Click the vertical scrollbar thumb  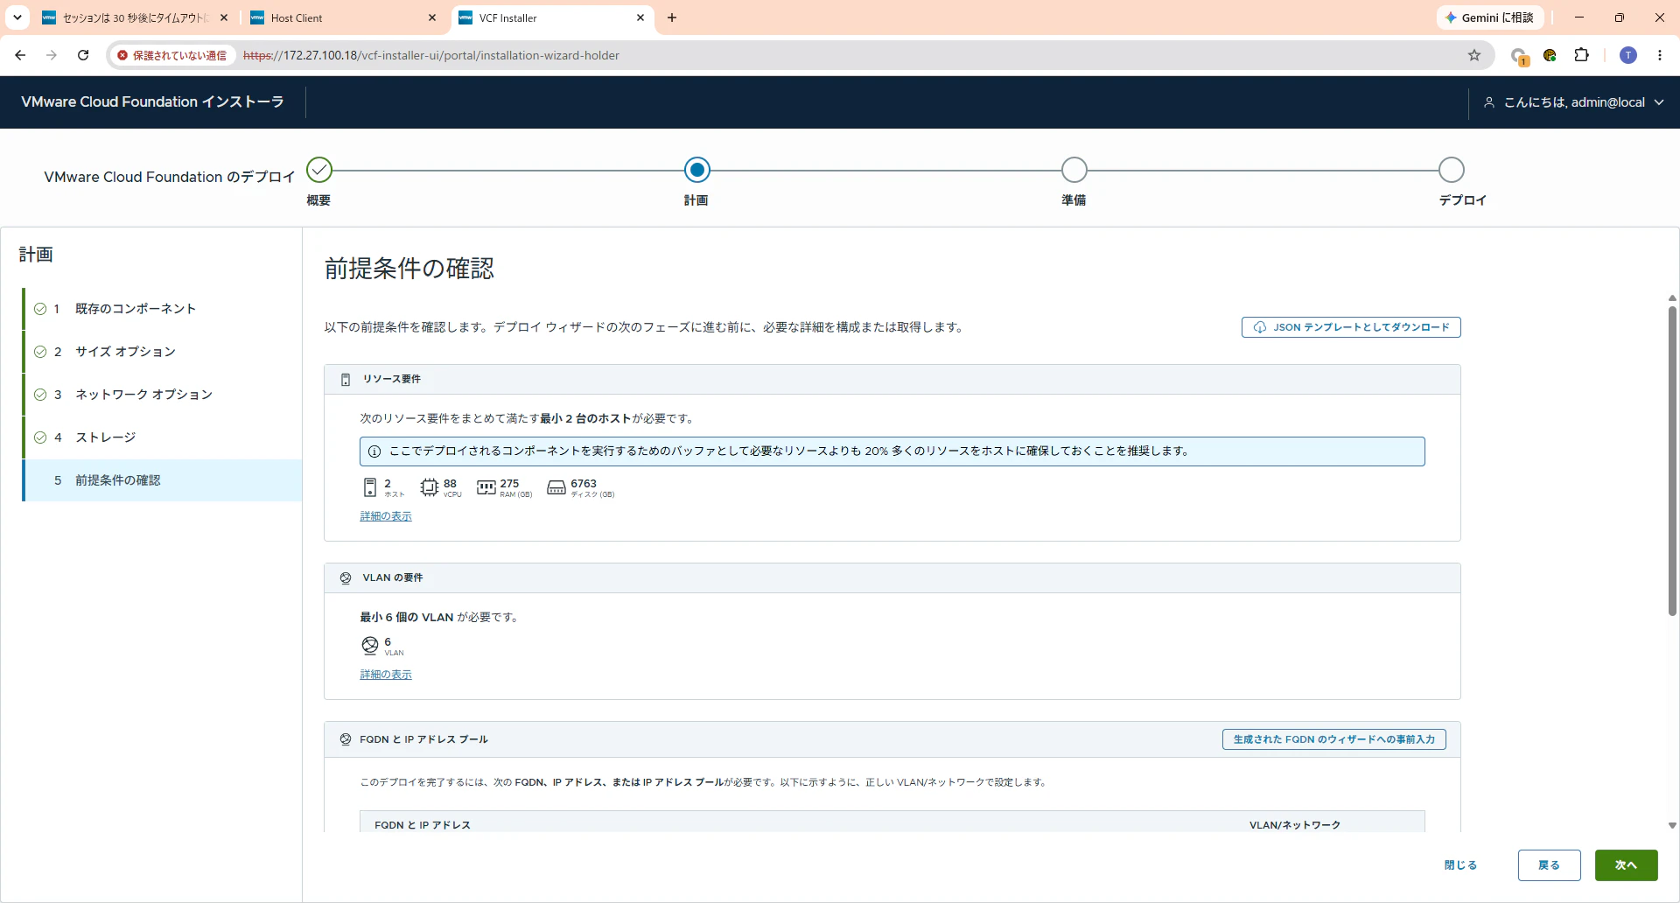coord(1672,461)
